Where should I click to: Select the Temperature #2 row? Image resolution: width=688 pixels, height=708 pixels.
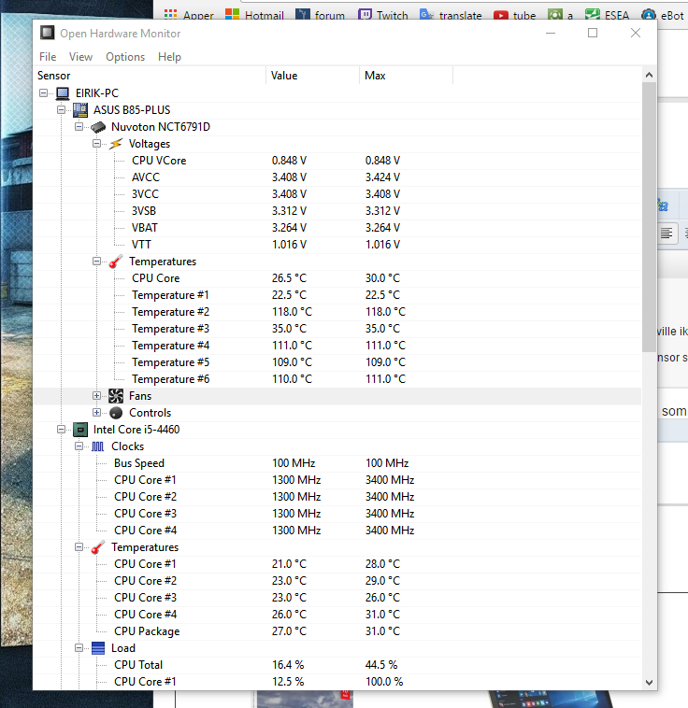pos(337,312)
